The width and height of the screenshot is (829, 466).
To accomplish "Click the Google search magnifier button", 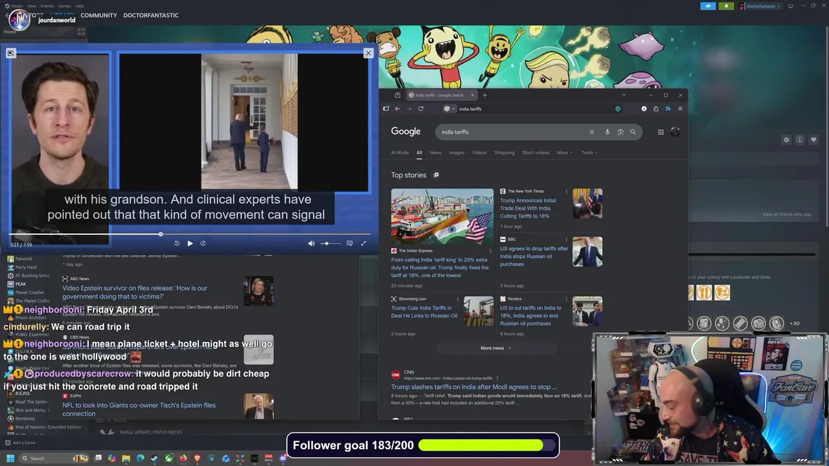I will point(633,132).
